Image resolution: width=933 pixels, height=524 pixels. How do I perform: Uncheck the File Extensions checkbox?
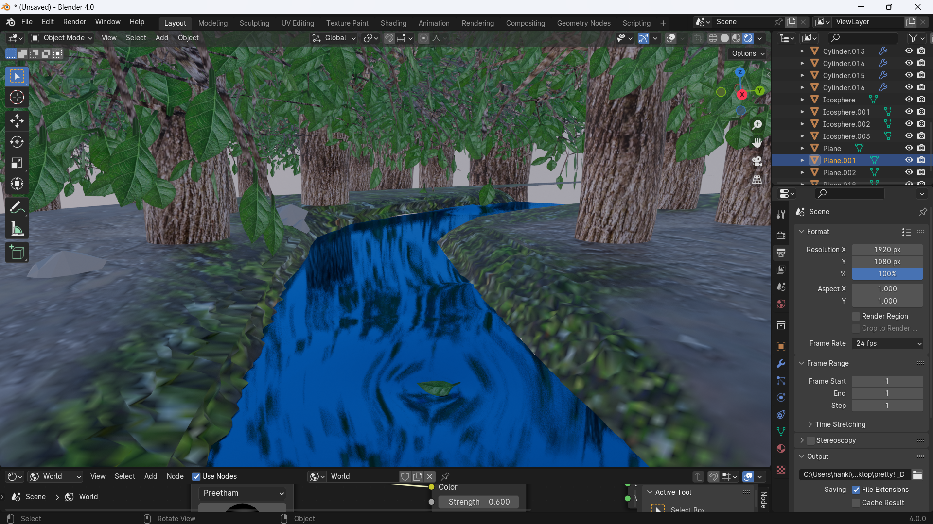pos(856,490)
